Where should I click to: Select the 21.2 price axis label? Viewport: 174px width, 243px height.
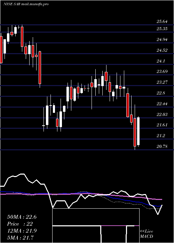[x=161, y=136]
